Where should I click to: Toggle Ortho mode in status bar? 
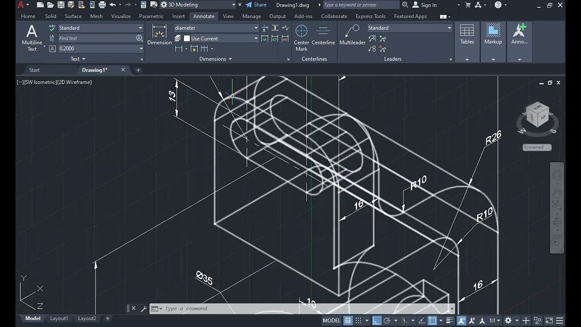click(x=377, y=321)
